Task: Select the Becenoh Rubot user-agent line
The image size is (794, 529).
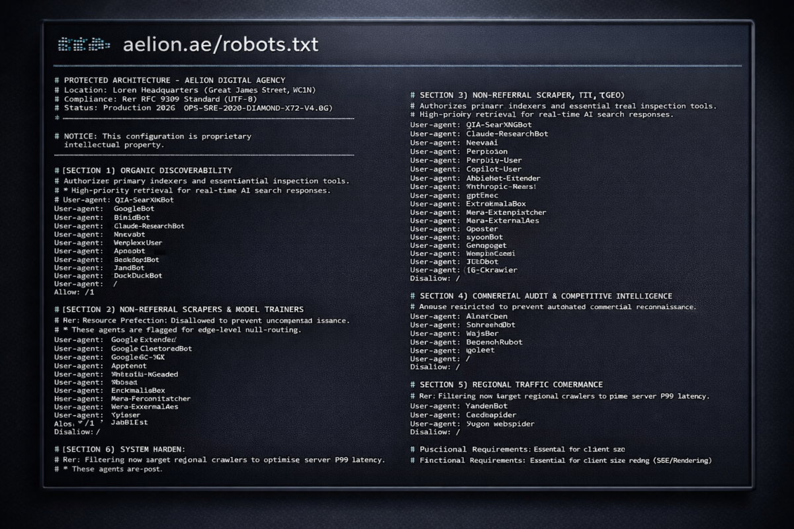Action: click(466, 342)
